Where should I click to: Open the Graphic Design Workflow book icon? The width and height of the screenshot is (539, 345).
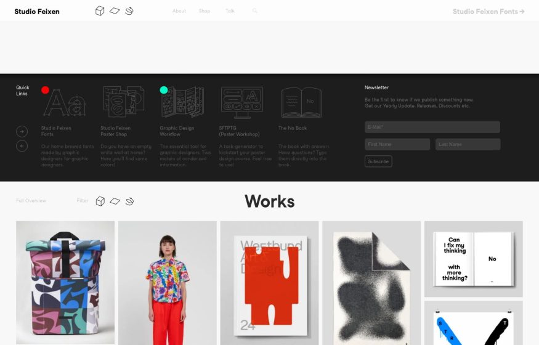pyautogui.click(x=182, y=102)
